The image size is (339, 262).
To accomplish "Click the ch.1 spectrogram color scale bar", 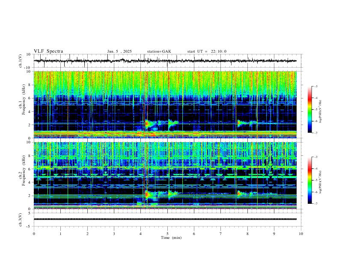I will click(x=309, y=110).
